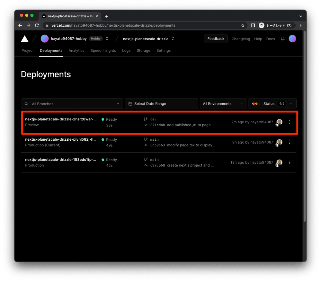321x281 pixels.
Task: Click the author avatar on the 13h ago deployment
Action: coord(279,163)
